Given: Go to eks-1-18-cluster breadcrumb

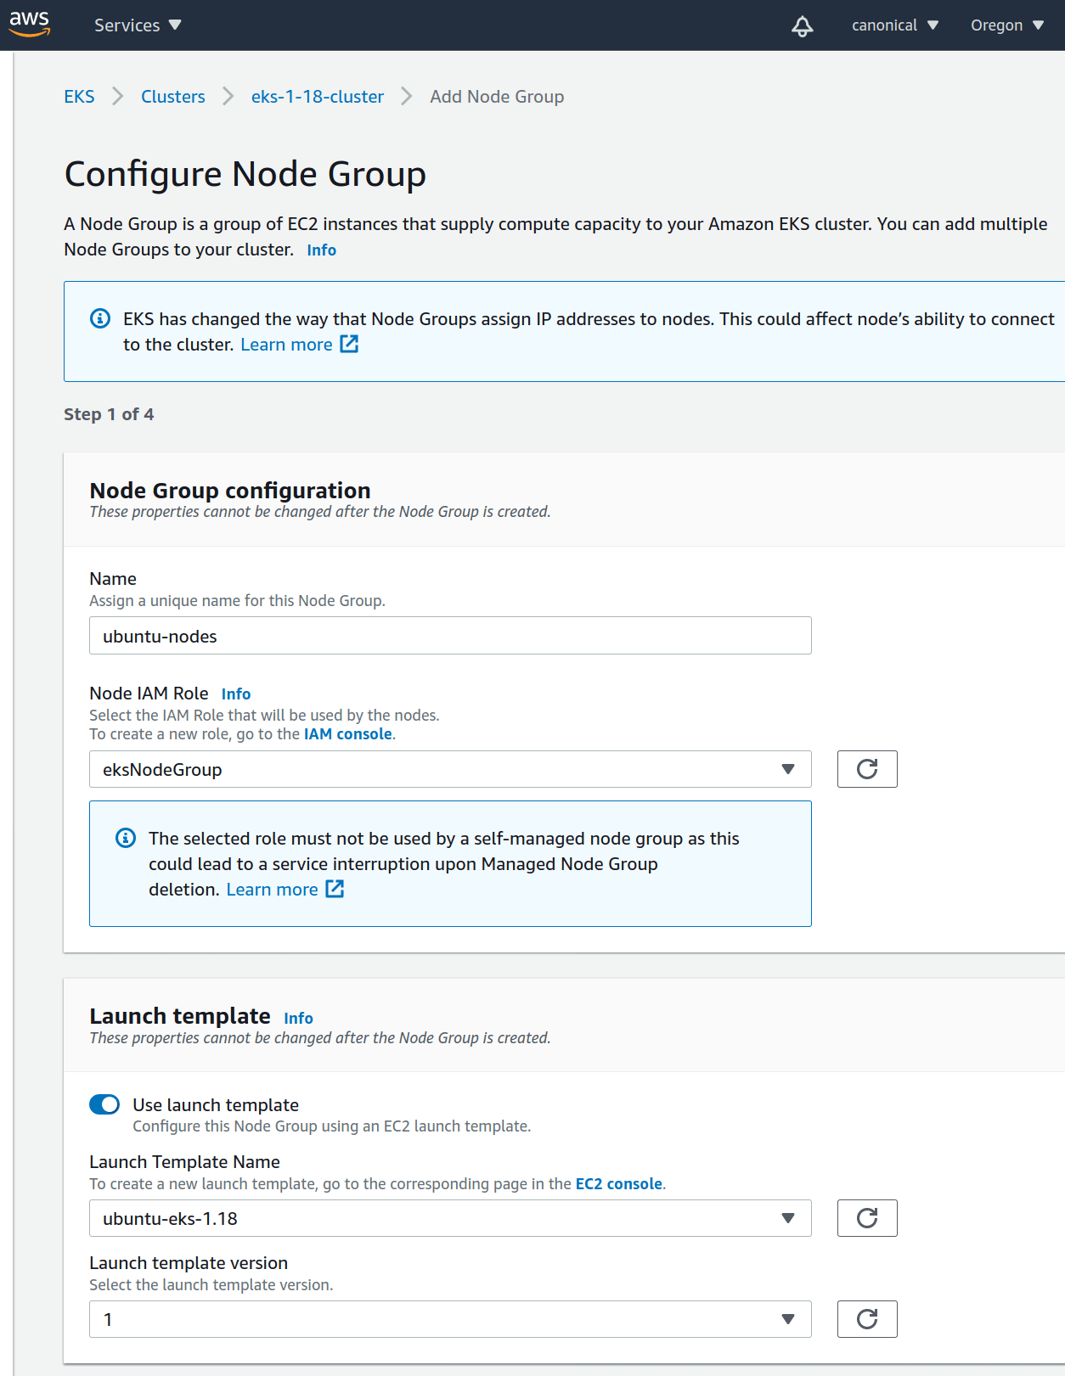Looking at the screenshot, I should [318, 97].
